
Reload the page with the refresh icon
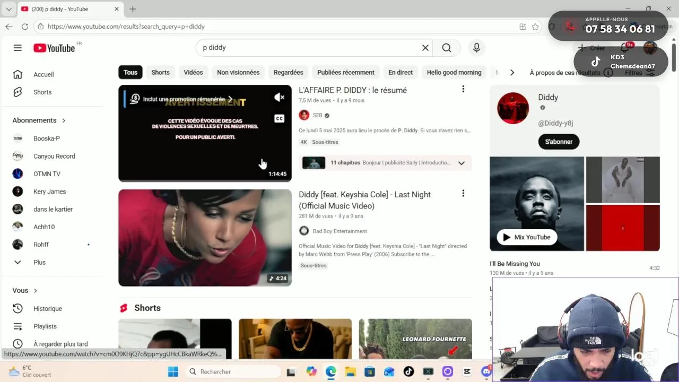click(x=25, y=27)
